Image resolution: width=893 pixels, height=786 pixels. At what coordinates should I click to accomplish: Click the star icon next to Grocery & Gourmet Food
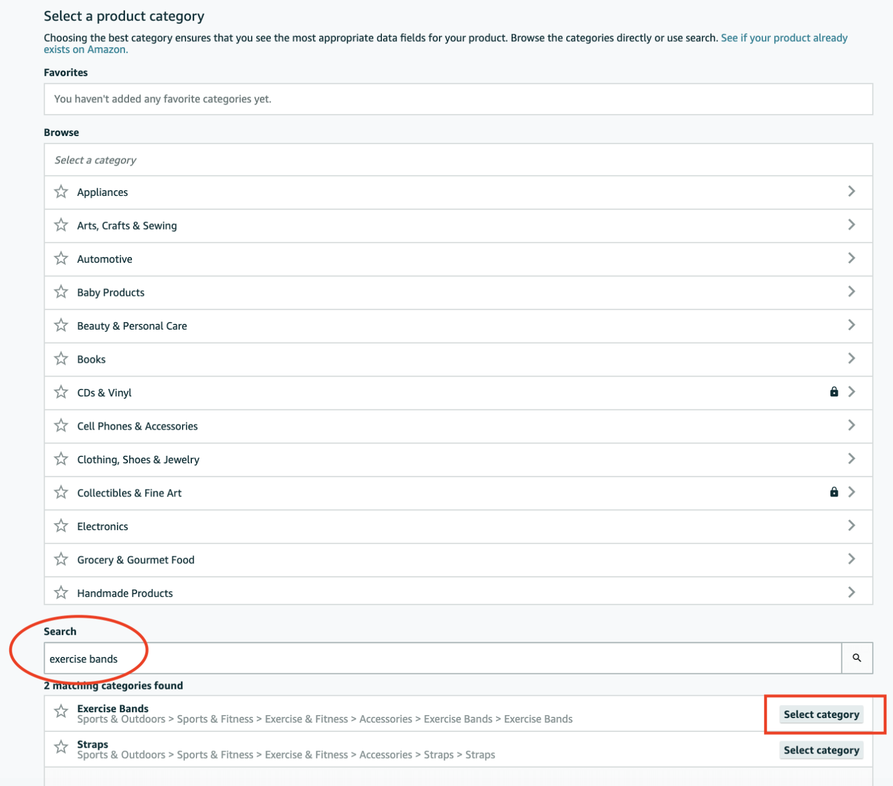[61, 559]
